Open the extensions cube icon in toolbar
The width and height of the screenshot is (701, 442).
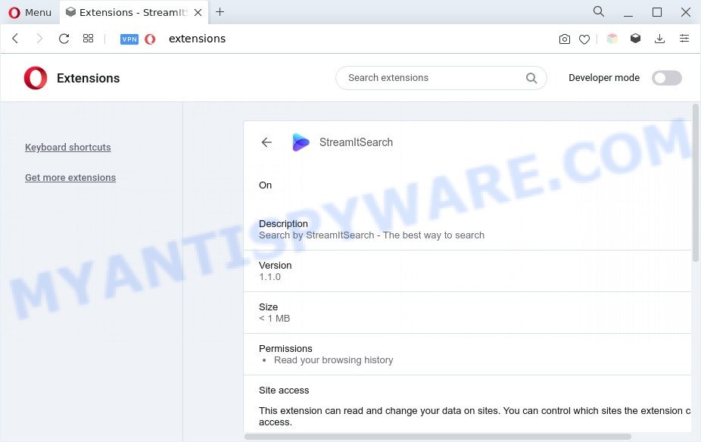635,39
